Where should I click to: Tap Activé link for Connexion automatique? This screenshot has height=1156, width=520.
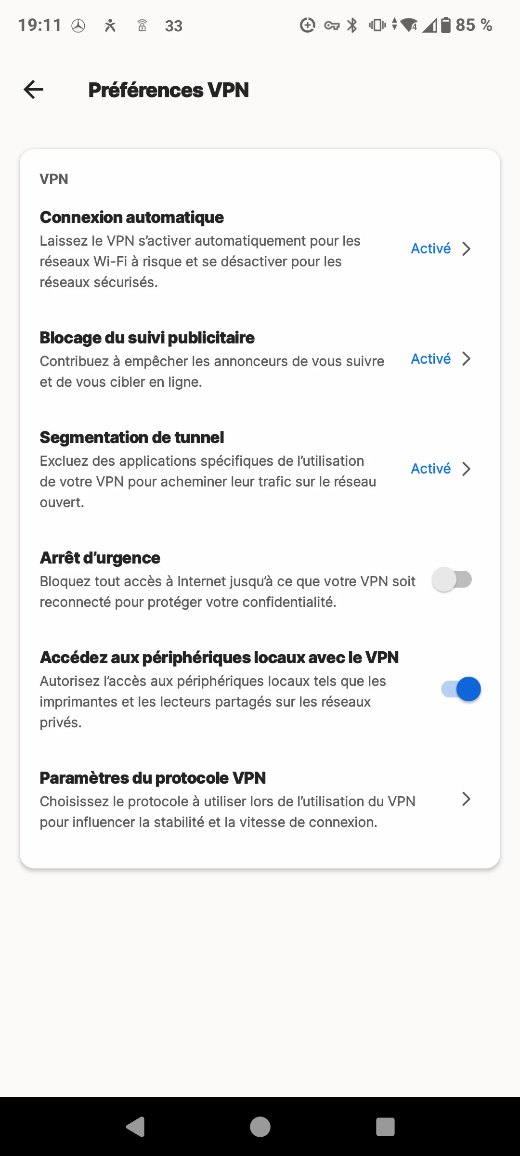tap(431, 249)
